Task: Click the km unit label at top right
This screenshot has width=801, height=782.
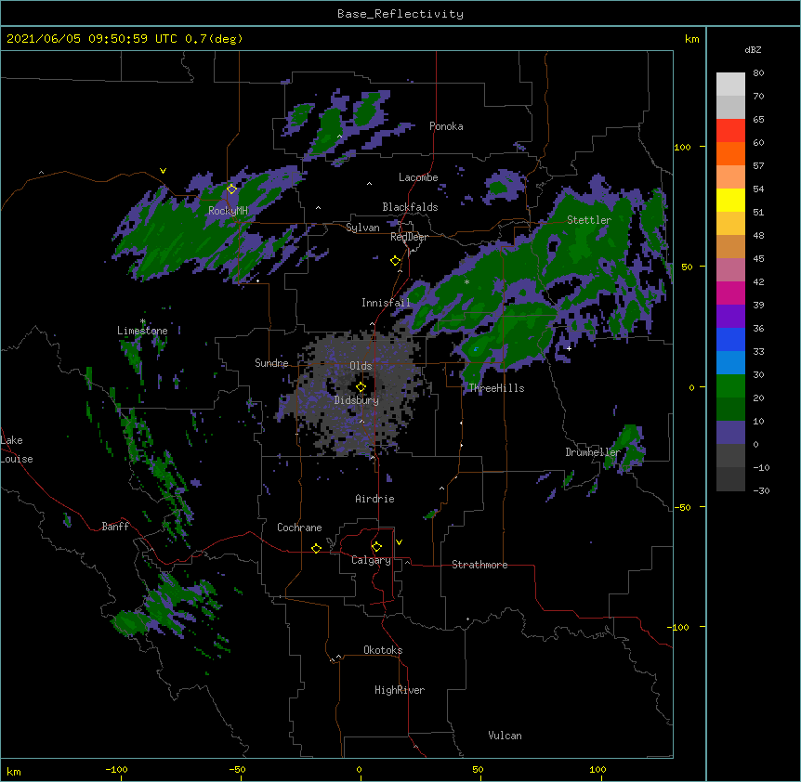Action: 691,39
